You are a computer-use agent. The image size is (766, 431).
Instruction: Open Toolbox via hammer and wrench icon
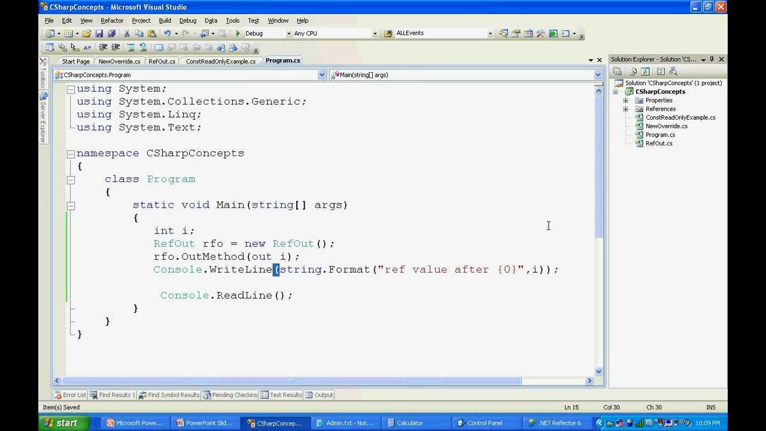(x=540, y=34)
